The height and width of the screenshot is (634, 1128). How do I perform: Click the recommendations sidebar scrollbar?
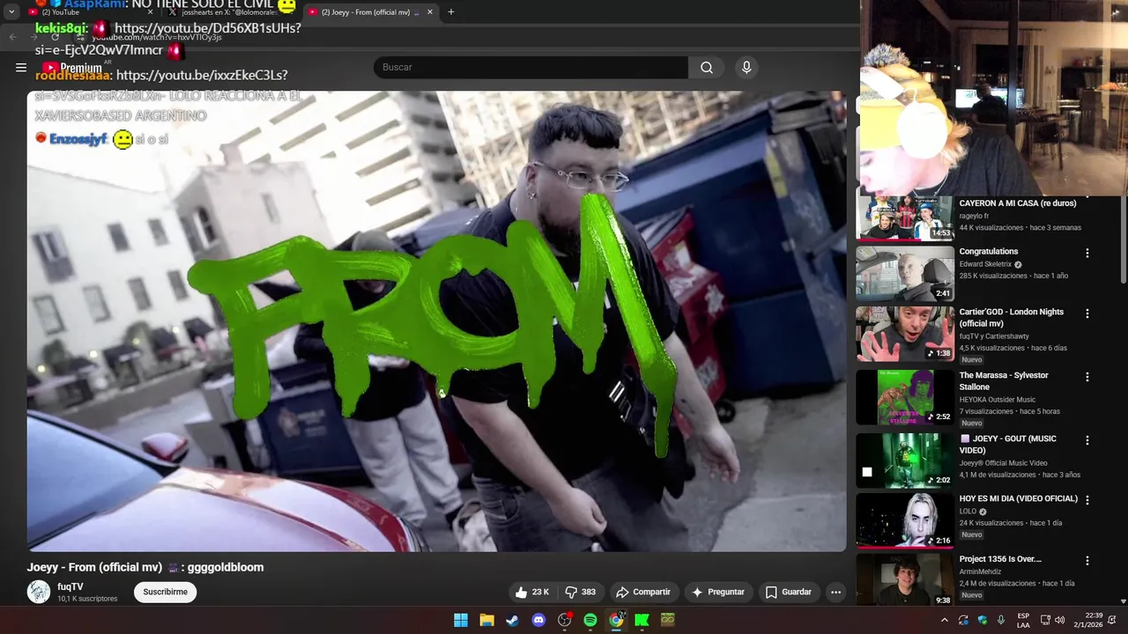[x=1124, y=238]
